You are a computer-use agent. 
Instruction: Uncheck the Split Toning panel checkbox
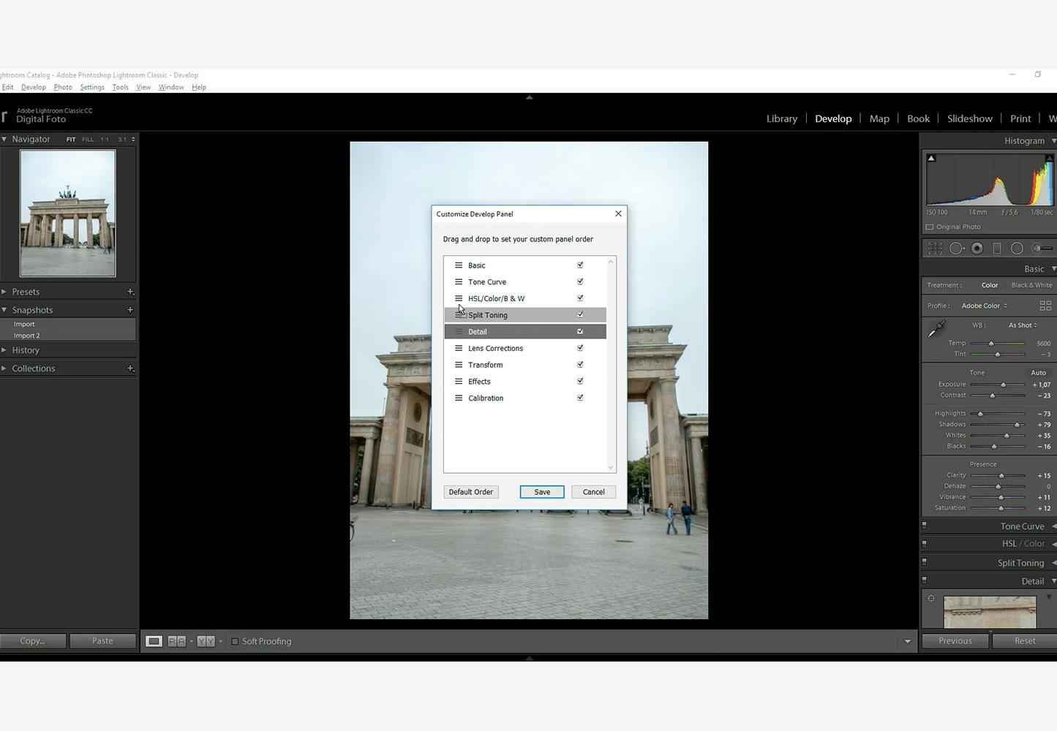pos(580,315)
